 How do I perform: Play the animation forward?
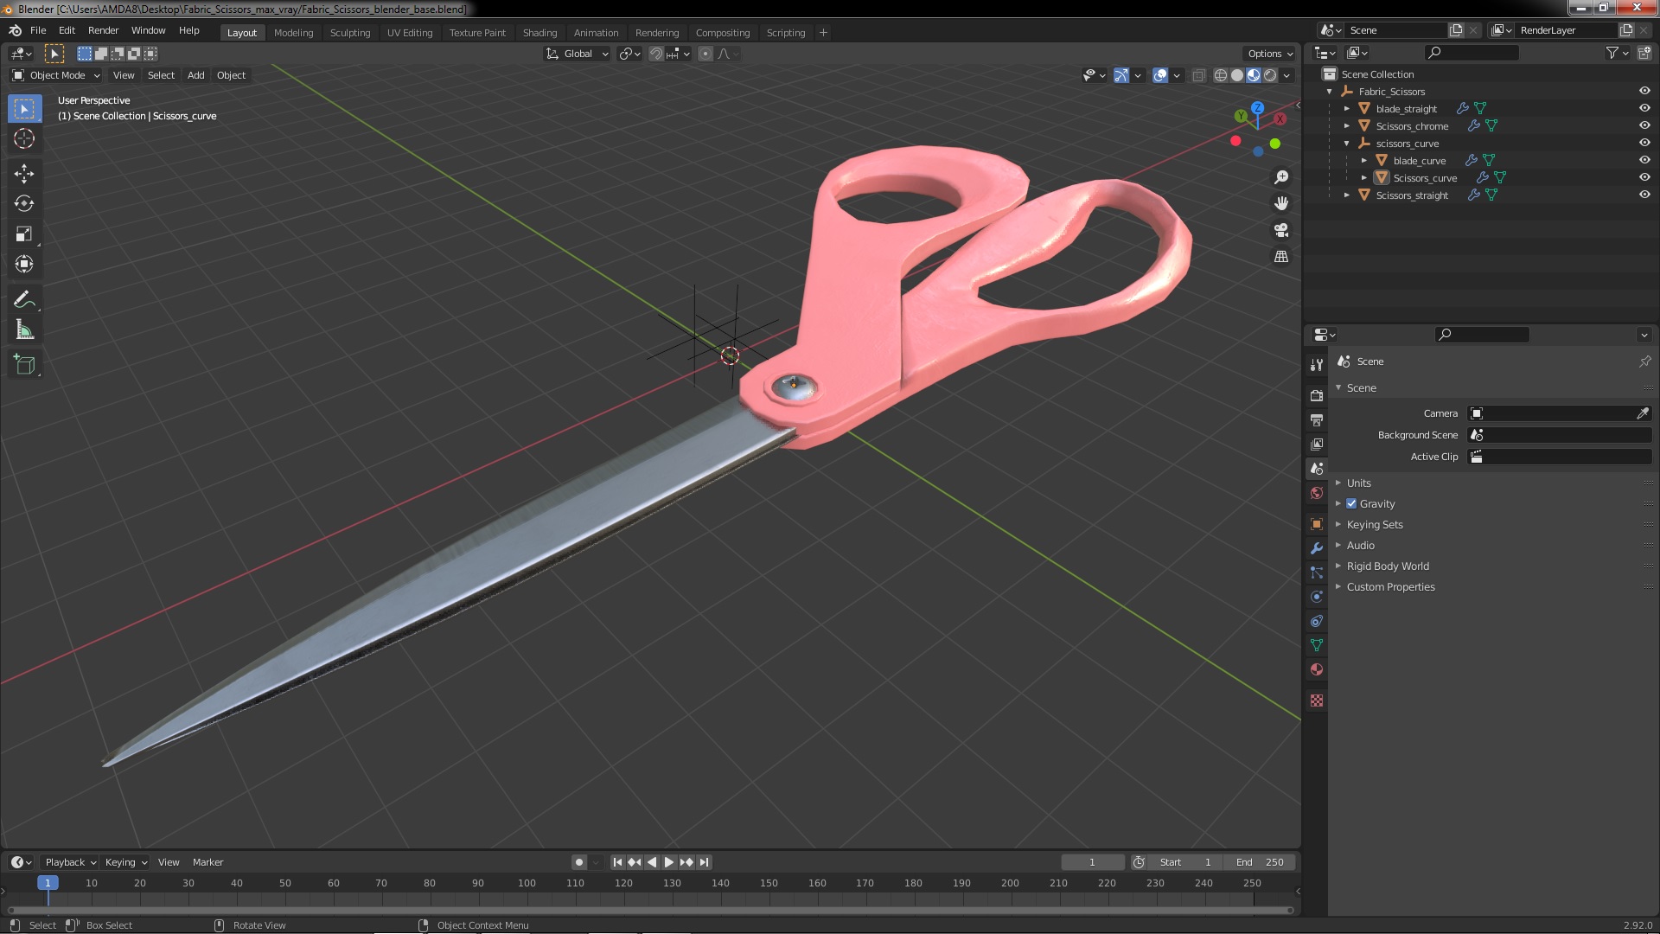(669, 862)
